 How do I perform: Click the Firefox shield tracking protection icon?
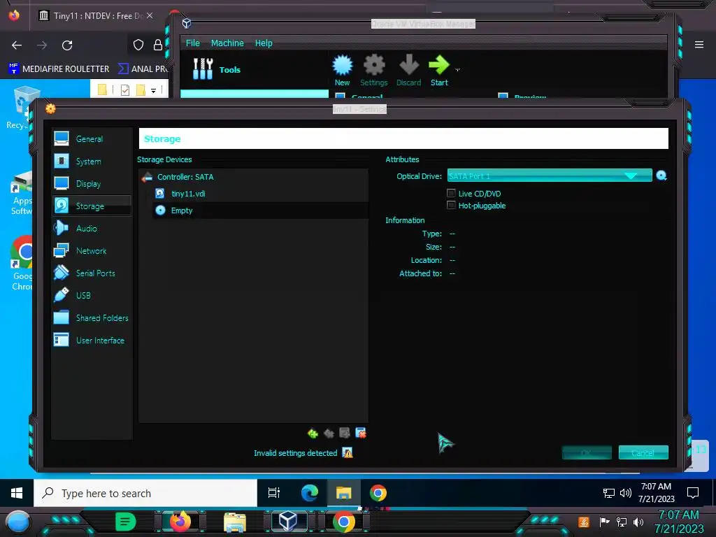click(x=138, y=45)
